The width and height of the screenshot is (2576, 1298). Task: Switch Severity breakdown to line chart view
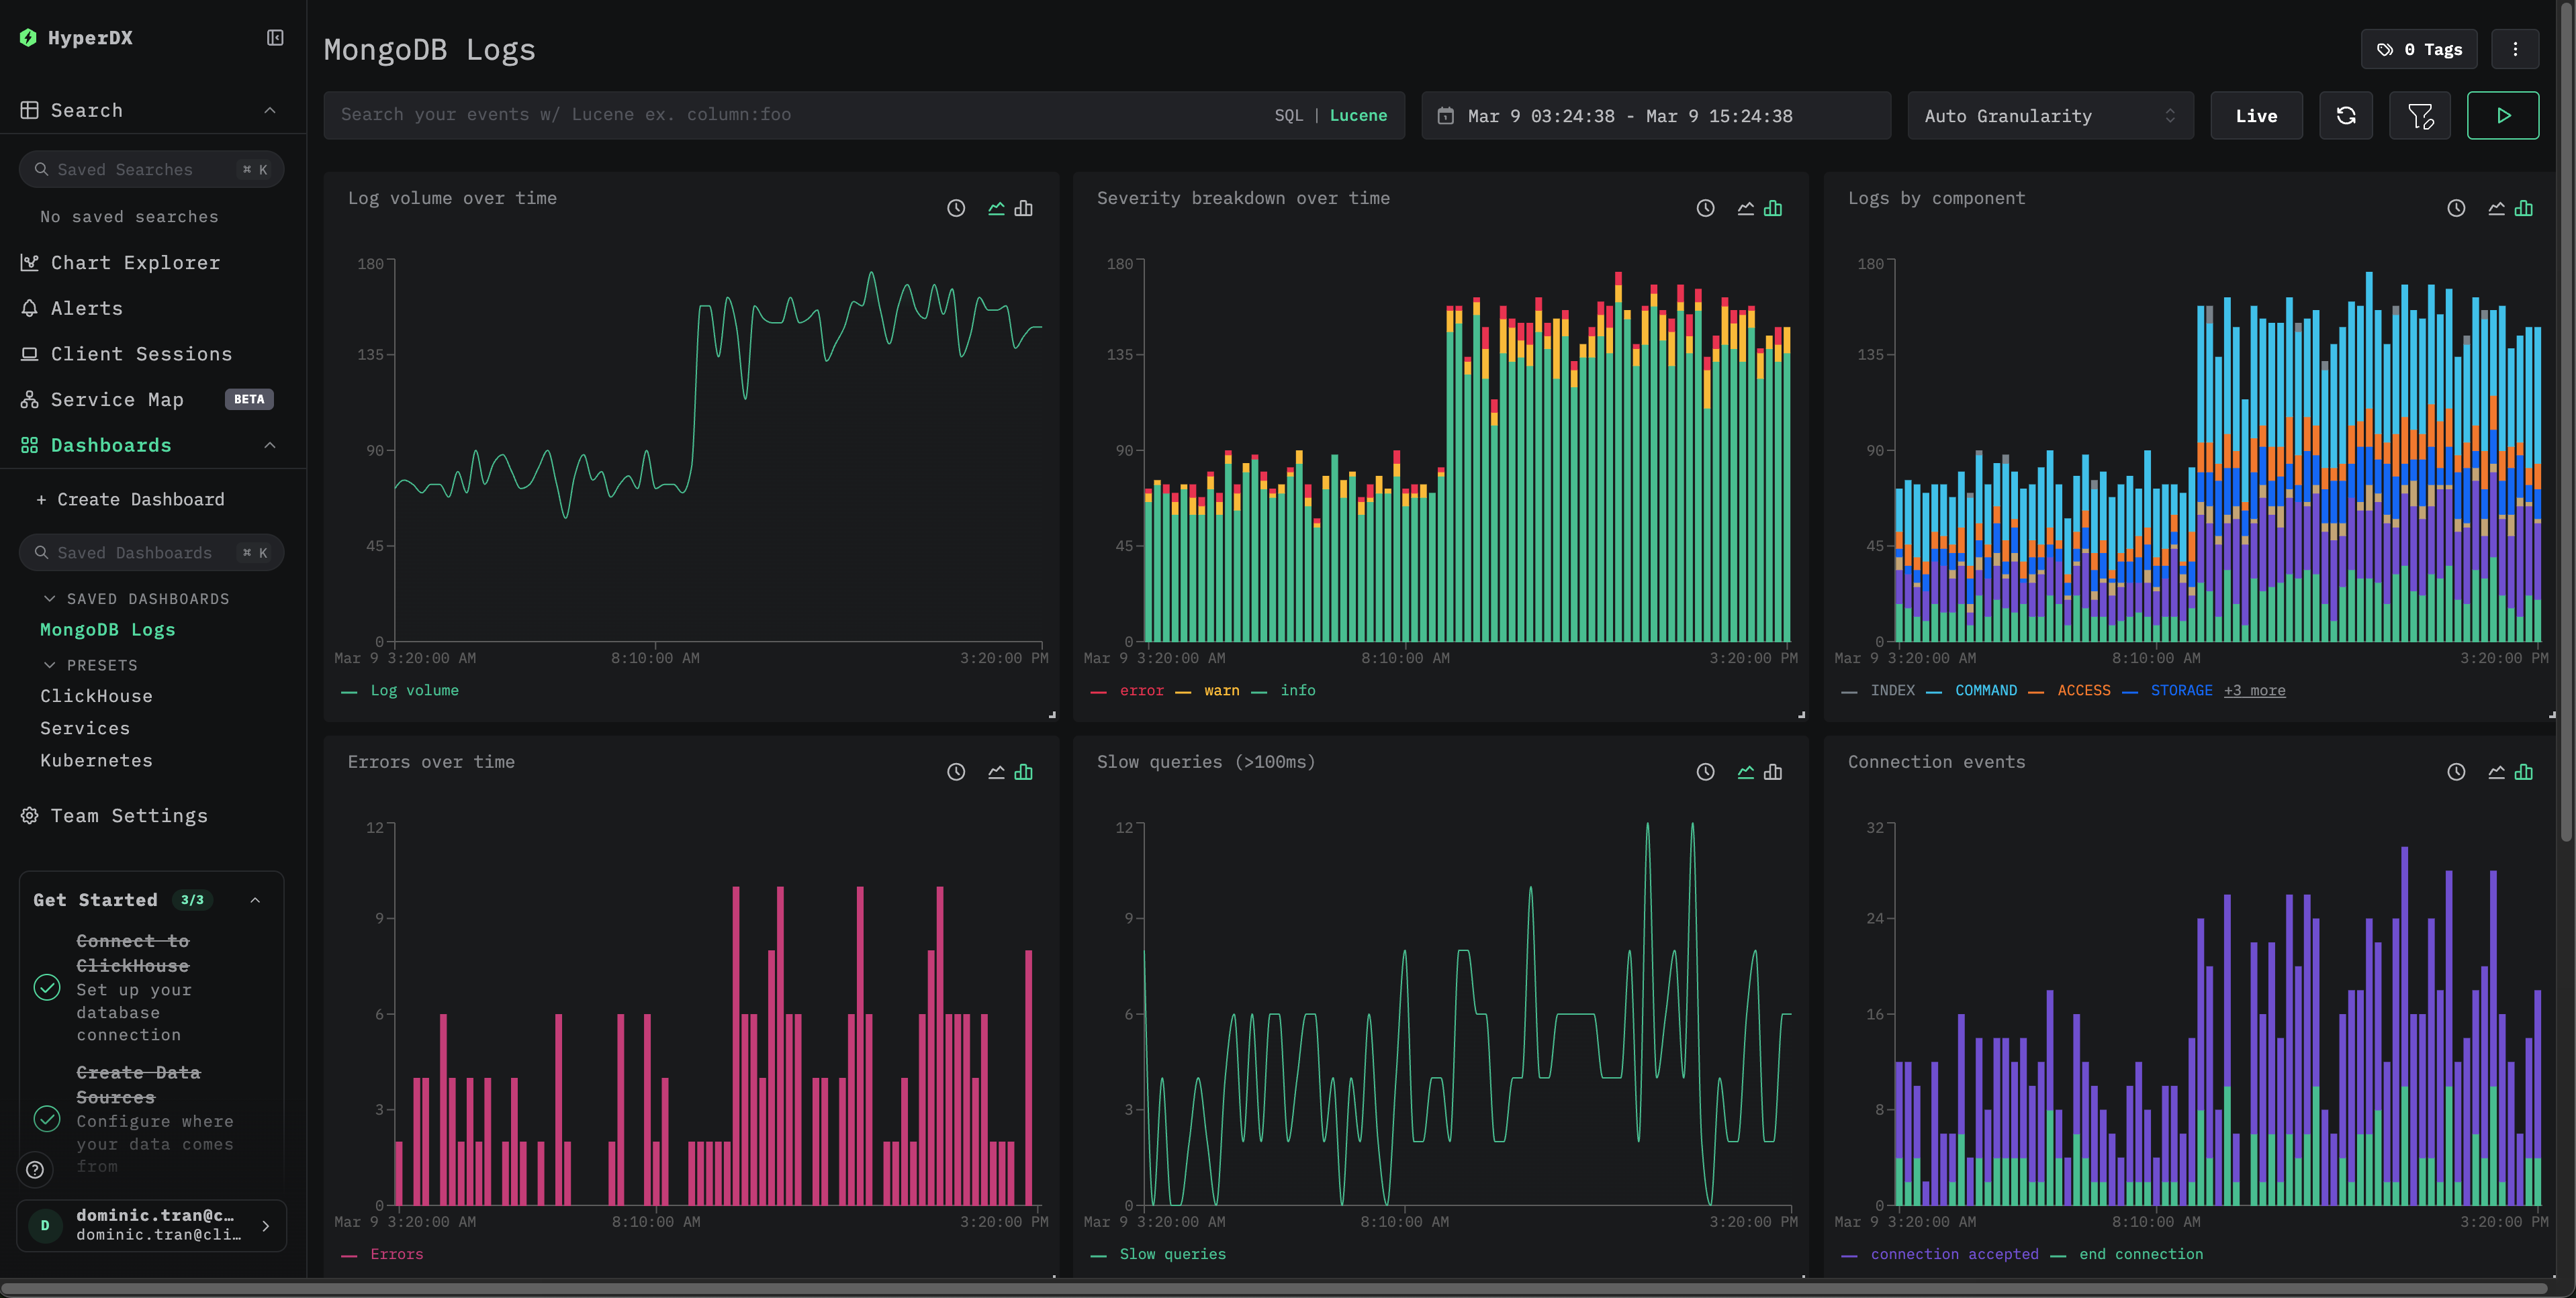point(1745,208)
